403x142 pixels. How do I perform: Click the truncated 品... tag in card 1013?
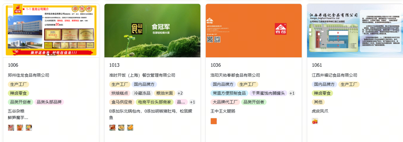coord(181,102)
